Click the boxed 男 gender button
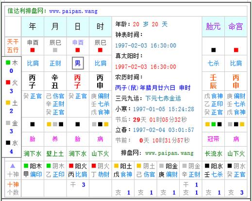 78,63
